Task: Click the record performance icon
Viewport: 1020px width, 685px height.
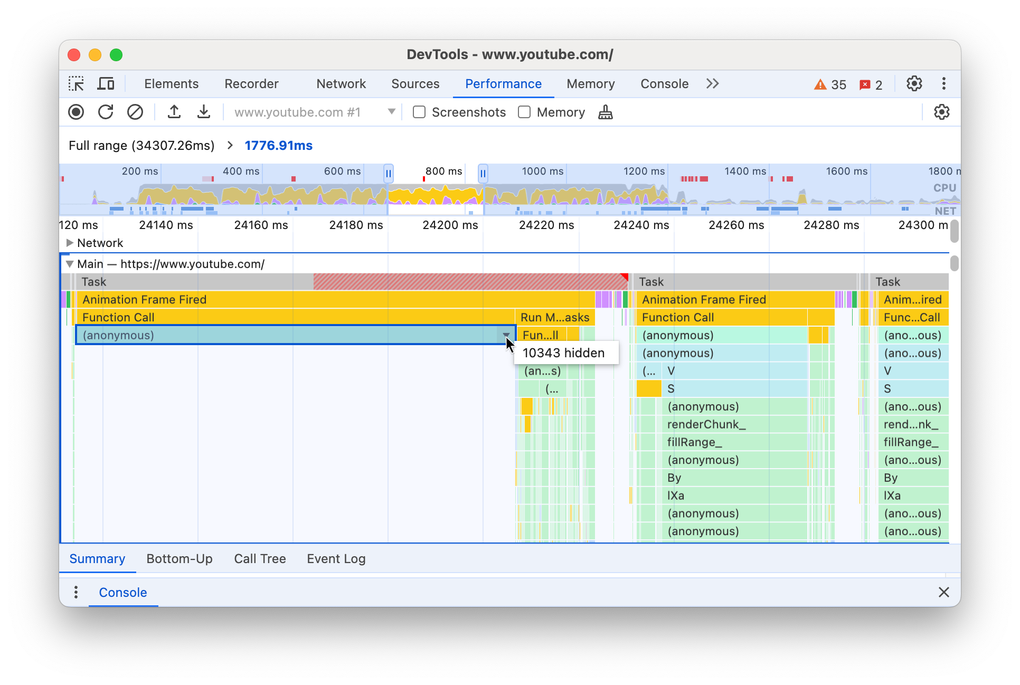Action: coord(75,112)
